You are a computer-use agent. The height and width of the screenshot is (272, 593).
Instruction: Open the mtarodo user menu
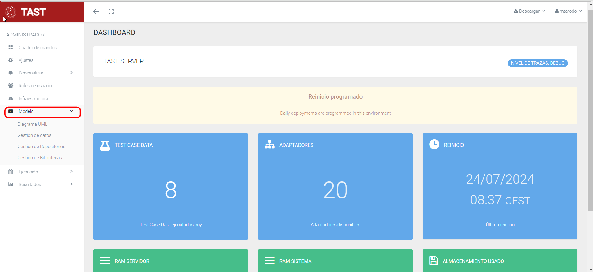click(x=568, y=11)
